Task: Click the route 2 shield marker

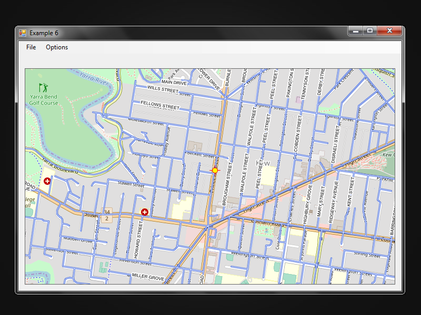Action: click(107, 218)
